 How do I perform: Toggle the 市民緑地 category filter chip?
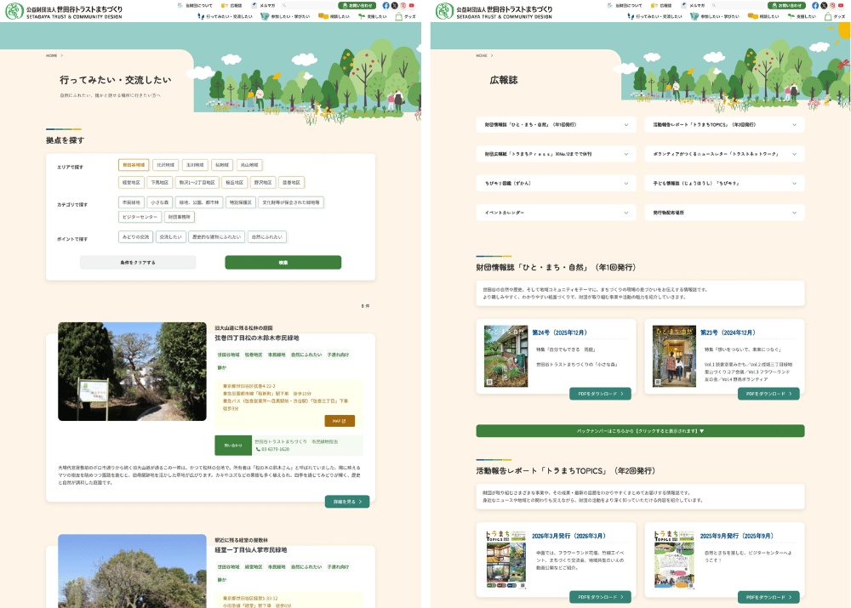click(131, 202)
